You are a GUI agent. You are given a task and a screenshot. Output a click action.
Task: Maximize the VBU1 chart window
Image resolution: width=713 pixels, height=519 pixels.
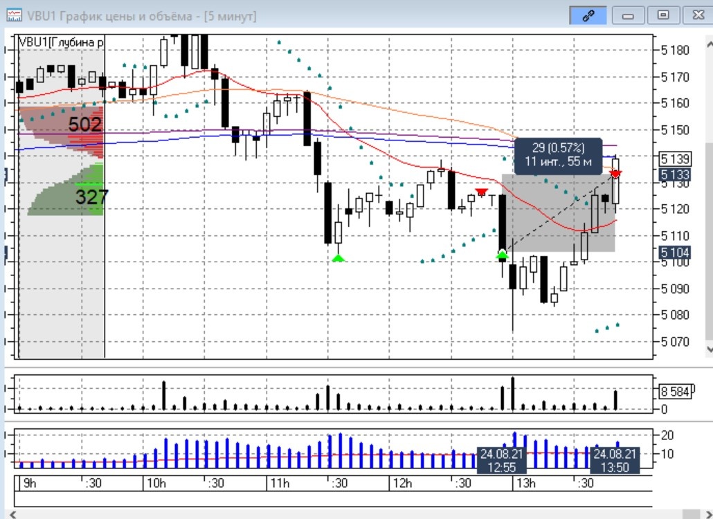click(x=663, y=16)
